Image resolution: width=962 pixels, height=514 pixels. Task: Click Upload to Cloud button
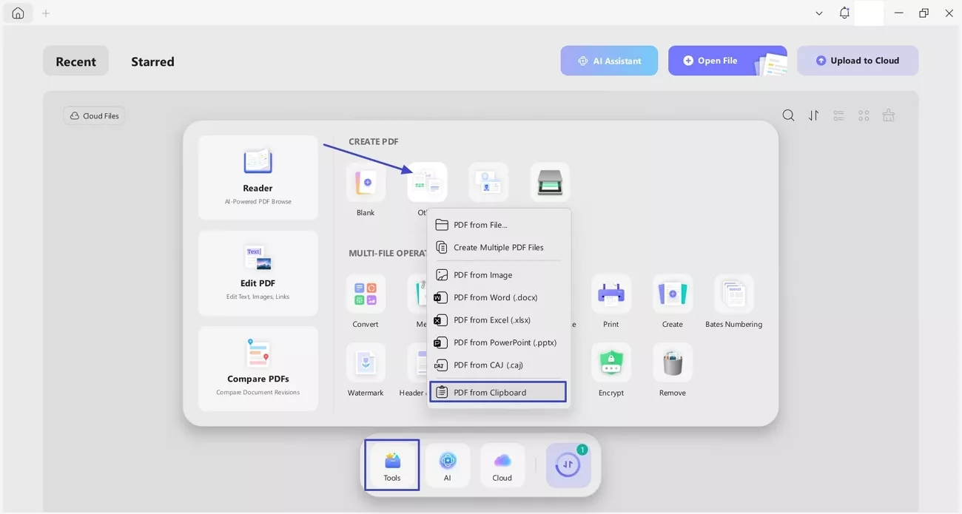858,61
